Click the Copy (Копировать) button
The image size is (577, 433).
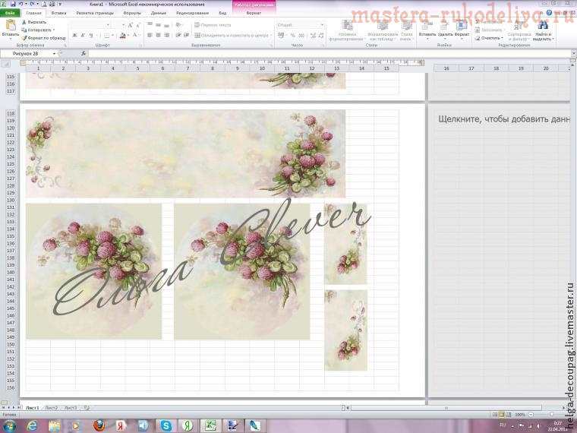38,30
